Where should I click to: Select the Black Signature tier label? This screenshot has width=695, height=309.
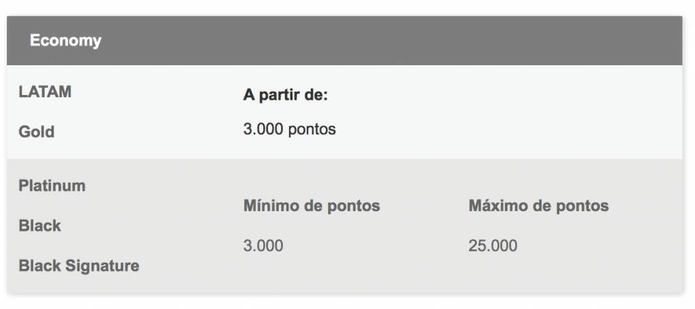coord(79,266)
